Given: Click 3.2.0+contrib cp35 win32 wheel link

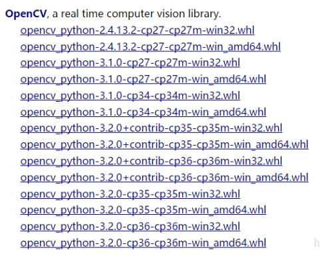Looking at the screenshot, I should (x=151, y=128).
